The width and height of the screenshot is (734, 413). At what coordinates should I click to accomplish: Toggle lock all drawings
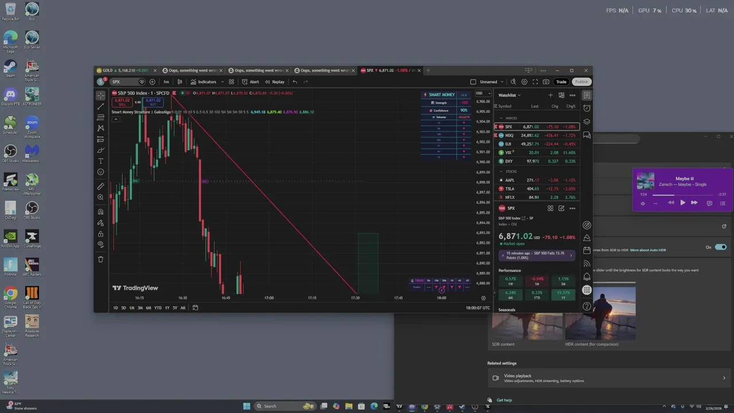(x=100, y=233)
